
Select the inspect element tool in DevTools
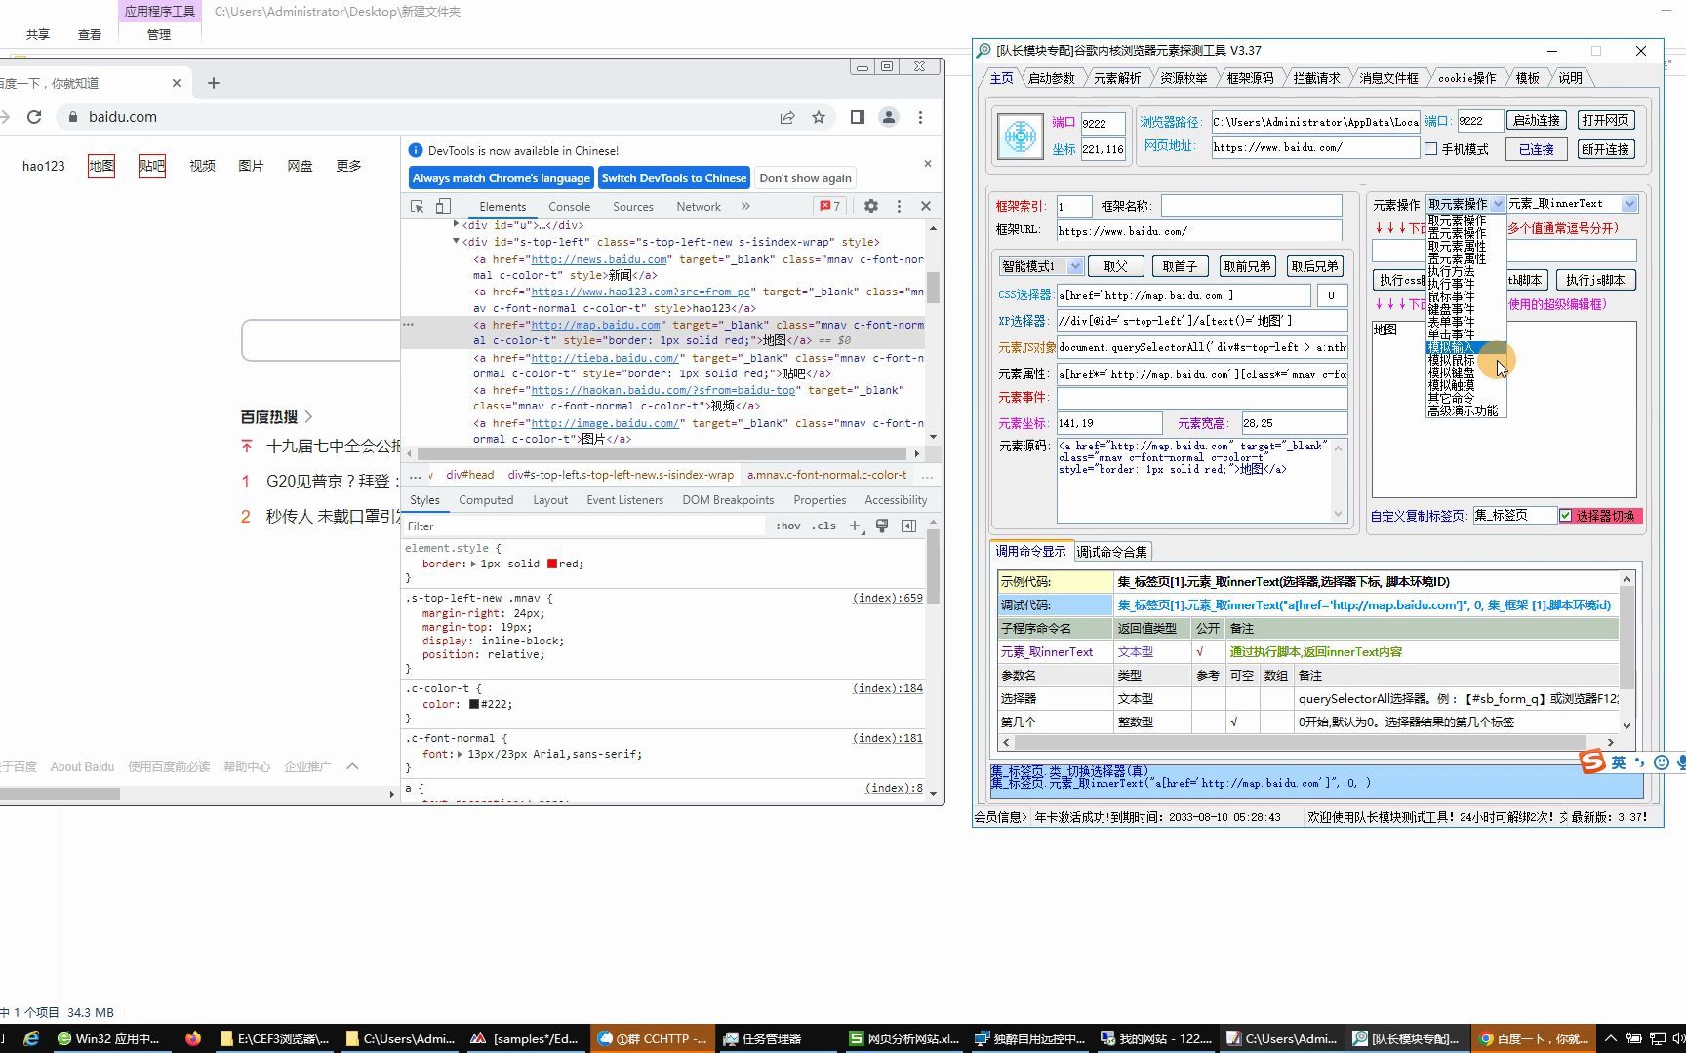(418, 206)
